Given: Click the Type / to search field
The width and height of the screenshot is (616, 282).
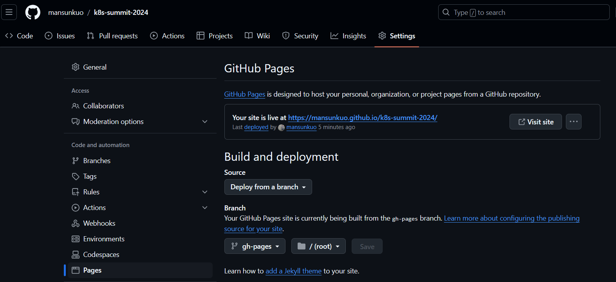Looking at the screenshot, I should [x=524, y=12].
